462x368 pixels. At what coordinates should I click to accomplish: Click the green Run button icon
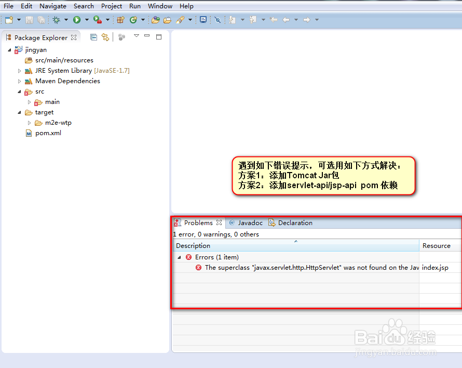(77, 20)
